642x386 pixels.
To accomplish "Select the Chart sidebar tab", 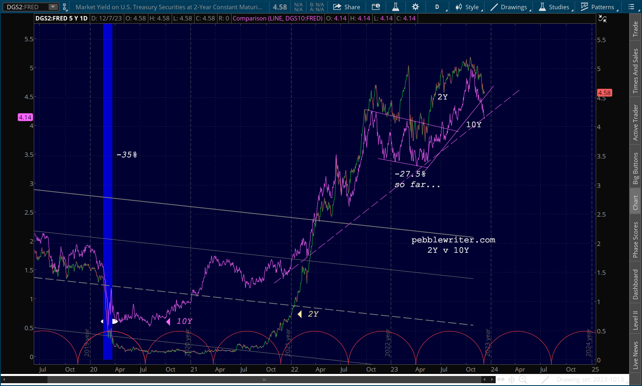I will pyautogui.click(x=635, y=203).
